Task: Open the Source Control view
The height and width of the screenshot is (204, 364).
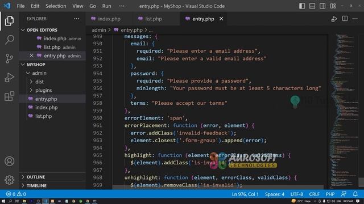Action: [9, 58]
